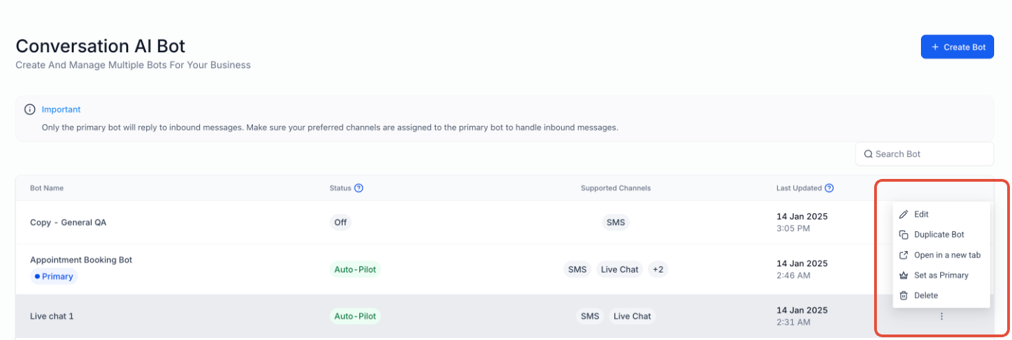Click the trash Delete icon
The width and height of the screenshot is (1012, 340).
pyautogui.click(x=904, y=296)
